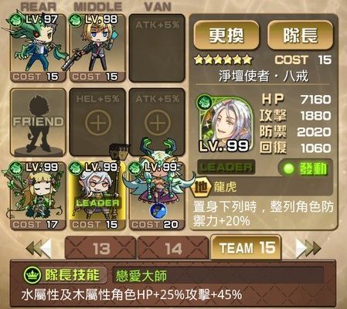
Task: Toggle the green 發動 switch
Action: tap(305, 168)
